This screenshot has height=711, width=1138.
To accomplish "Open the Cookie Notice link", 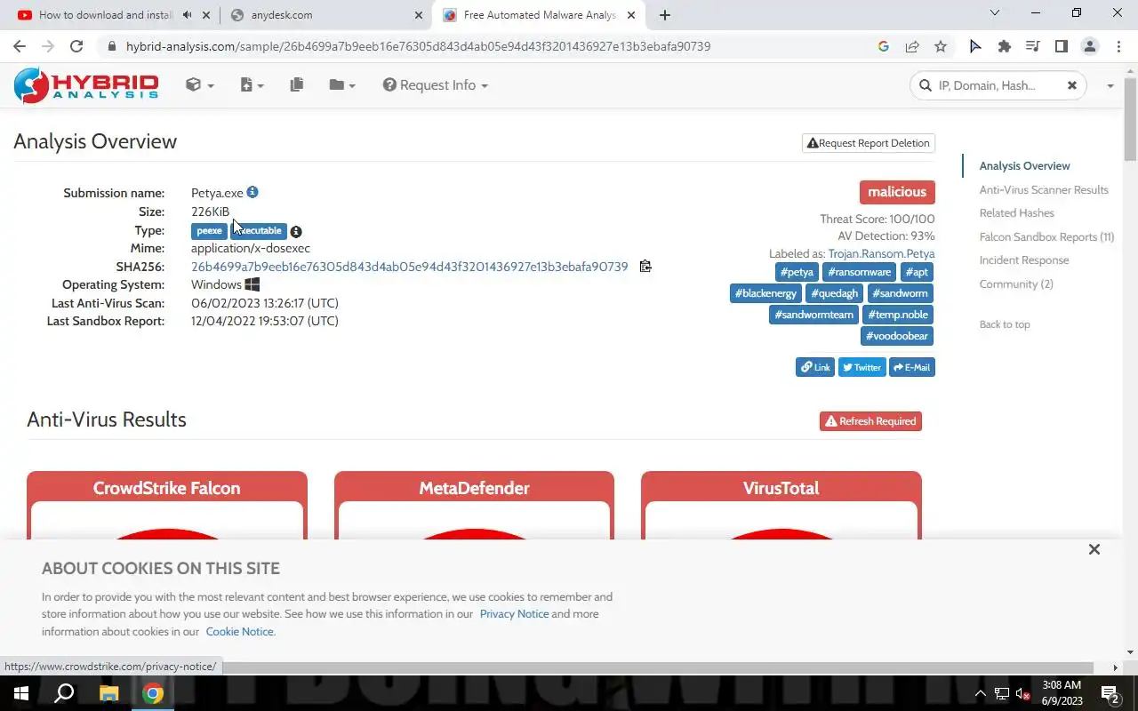I will [x=240, y=632].
